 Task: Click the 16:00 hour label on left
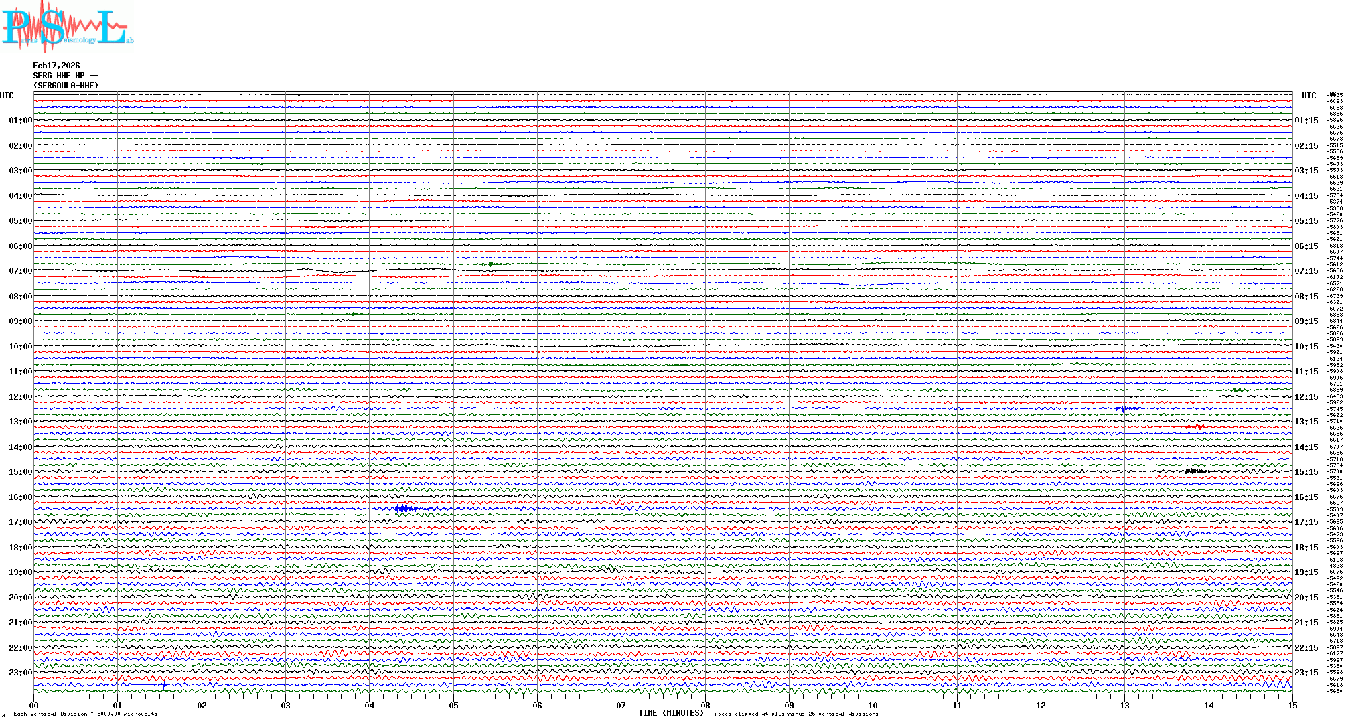20,497
